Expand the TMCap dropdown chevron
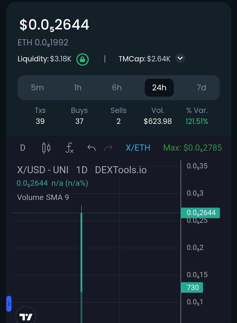The height and width of the screenshot is (323, 237). pyautogui.click(x=180, y=58)
